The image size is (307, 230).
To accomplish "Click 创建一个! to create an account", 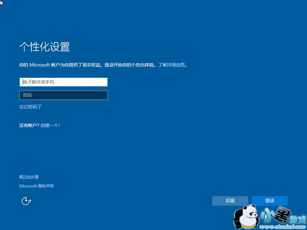I will (x=50, y=125).
